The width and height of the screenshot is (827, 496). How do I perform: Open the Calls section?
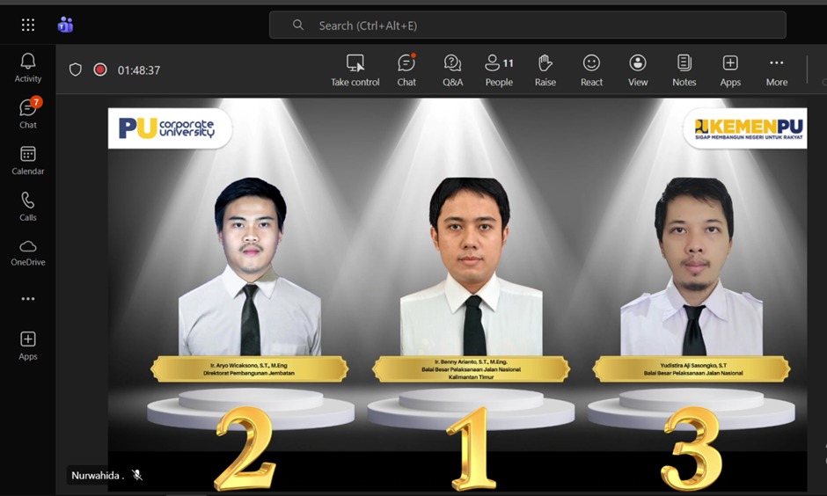(28, 206)
